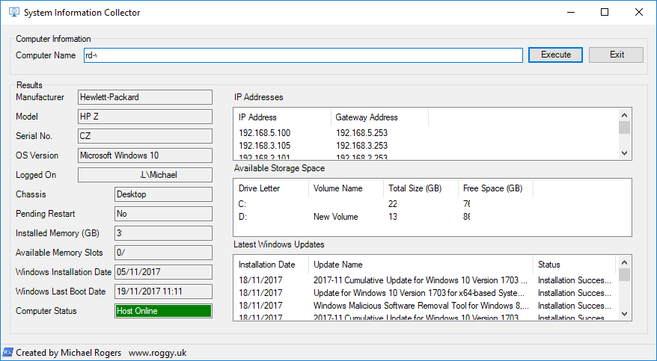
Task: Close the System Information Collector window
Action: 638,12
